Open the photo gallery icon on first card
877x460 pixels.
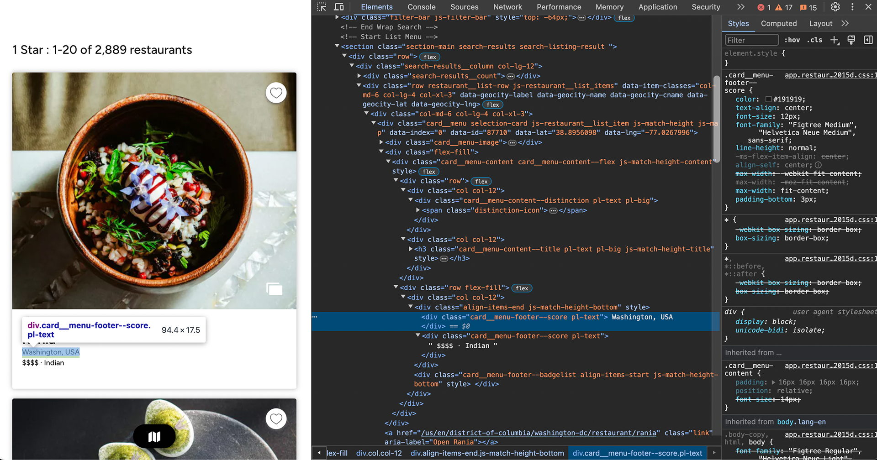pos(275,289)
